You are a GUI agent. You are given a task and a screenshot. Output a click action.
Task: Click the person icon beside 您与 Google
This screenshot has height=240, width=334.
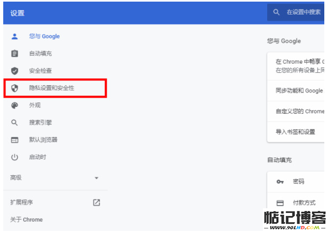click(15, 37)
